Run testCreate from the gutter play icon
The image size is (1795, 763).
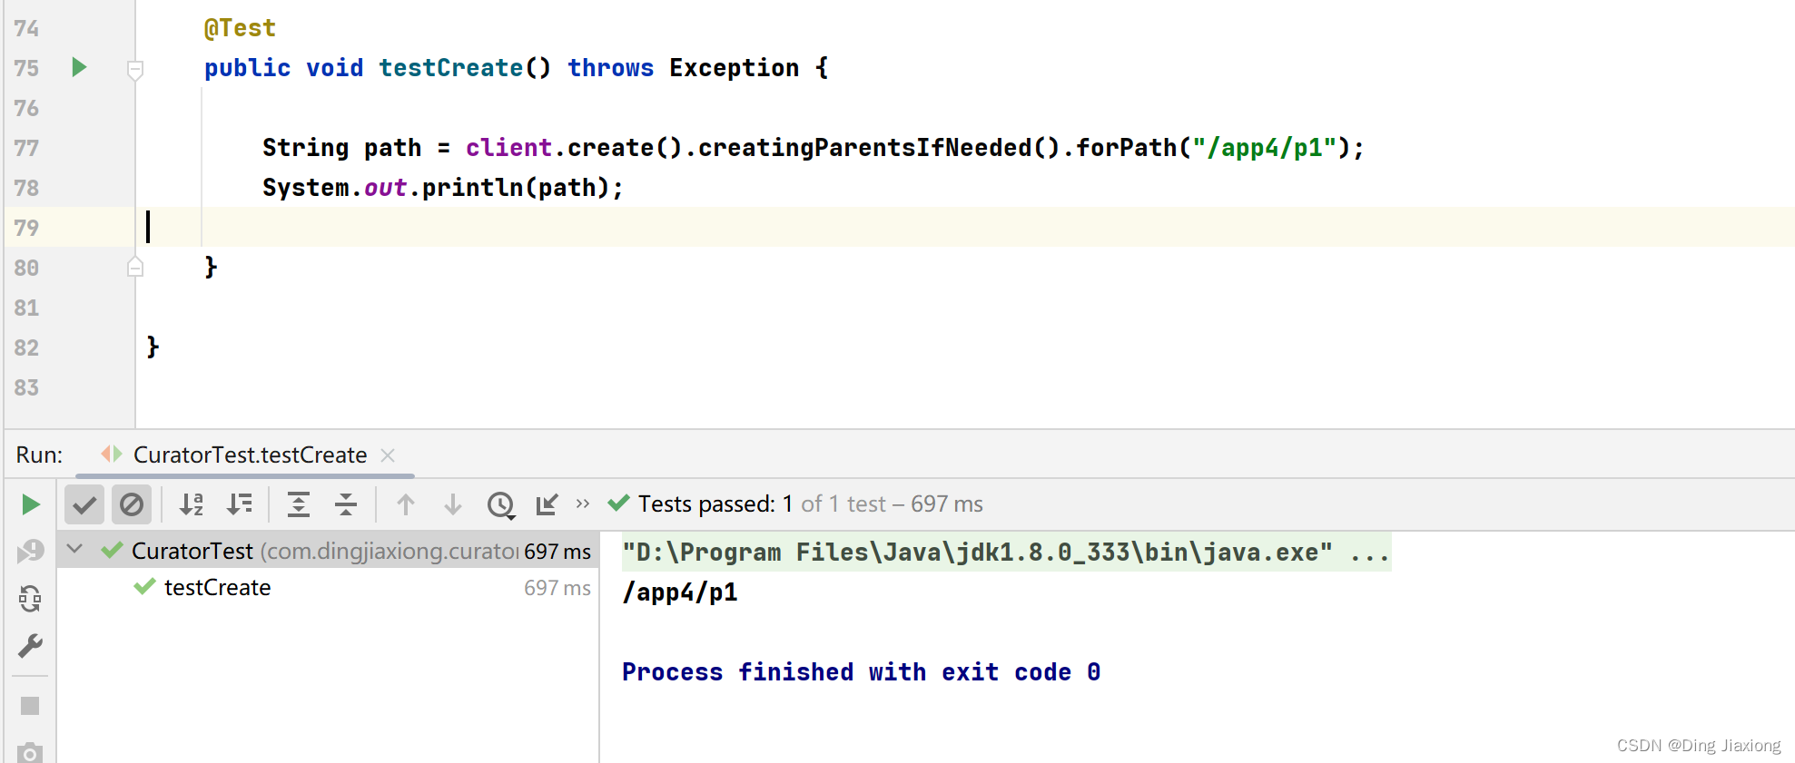[79, 67]
